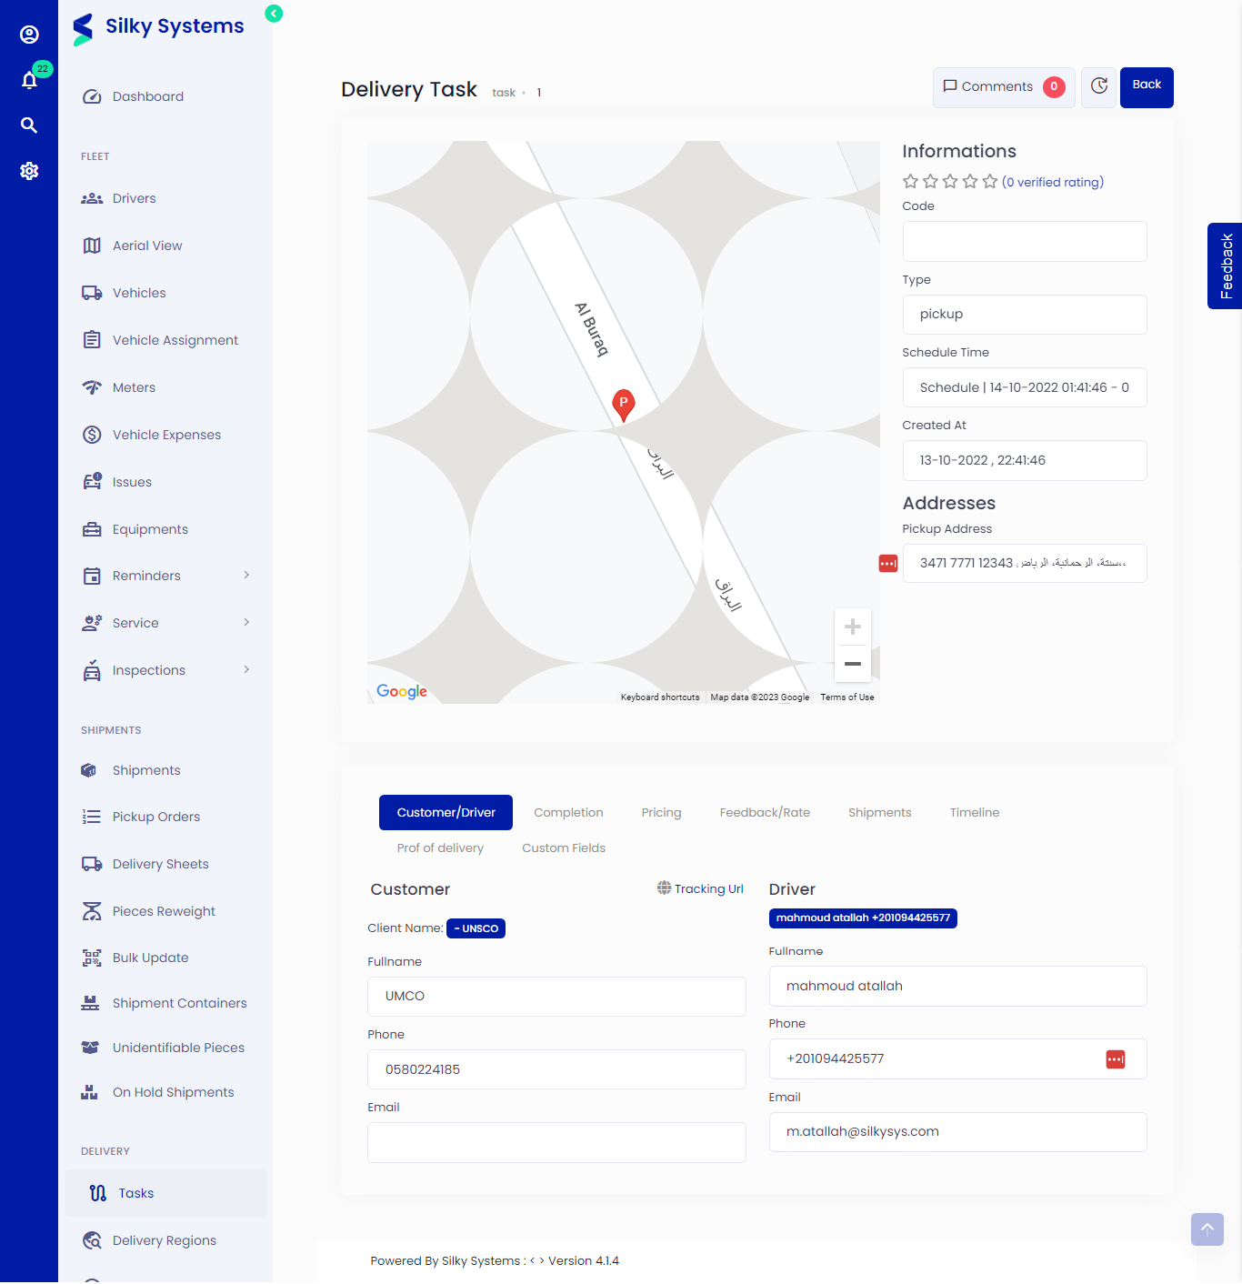
Task: Zoom in on the map
Action: pos(852,626)
